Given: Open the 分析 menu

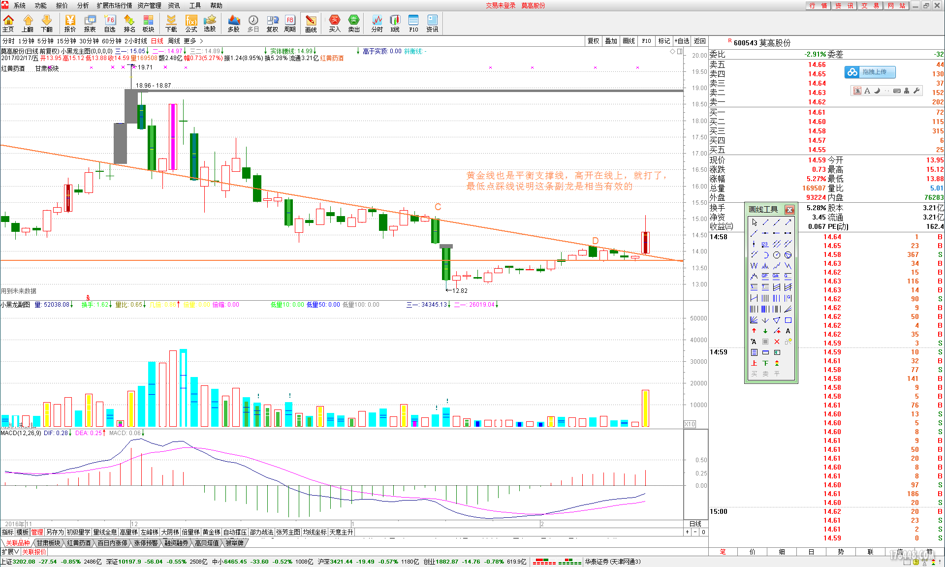Looking at the screenshot, I should tap(83, 5).
